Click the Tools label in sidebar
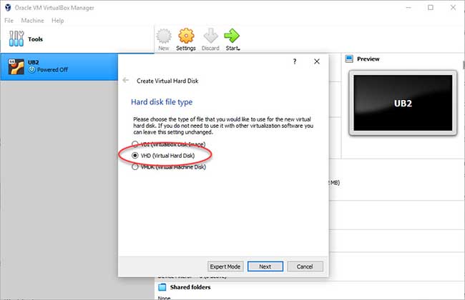 tap(35, 39)
